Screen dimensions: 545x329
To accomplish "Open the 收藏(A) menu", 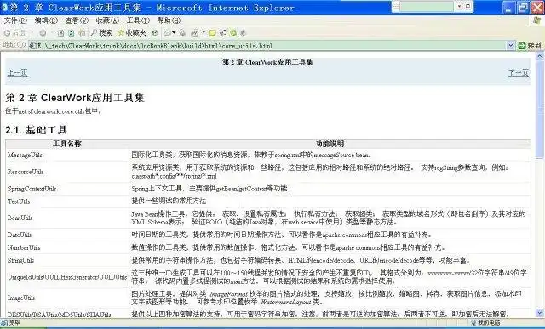I will coord(107,20).
